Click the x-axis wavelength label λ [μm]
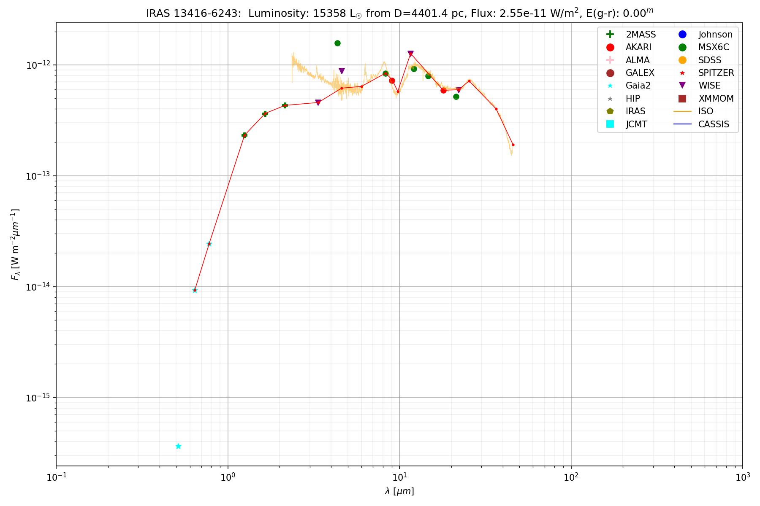This screenshot has width=760, height=506. click(x=399, y=491)
